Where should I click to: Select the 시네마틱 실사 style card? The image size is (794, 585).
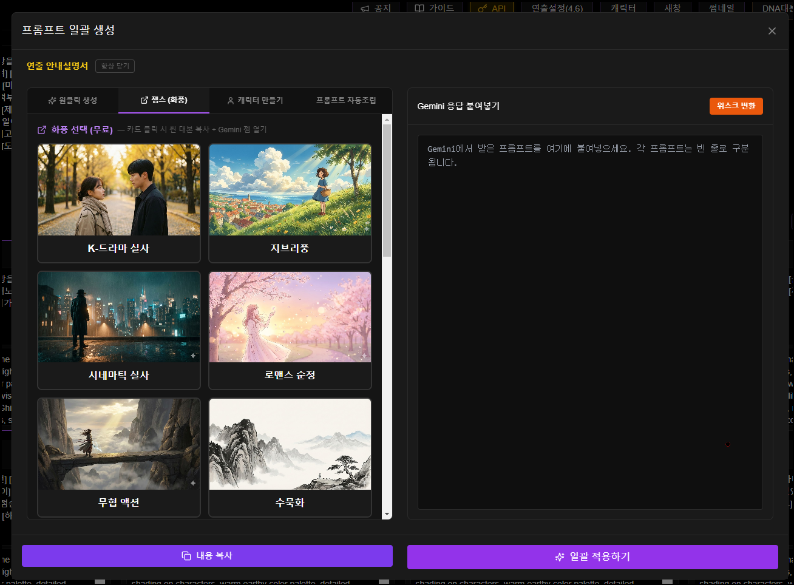[119, 330]
